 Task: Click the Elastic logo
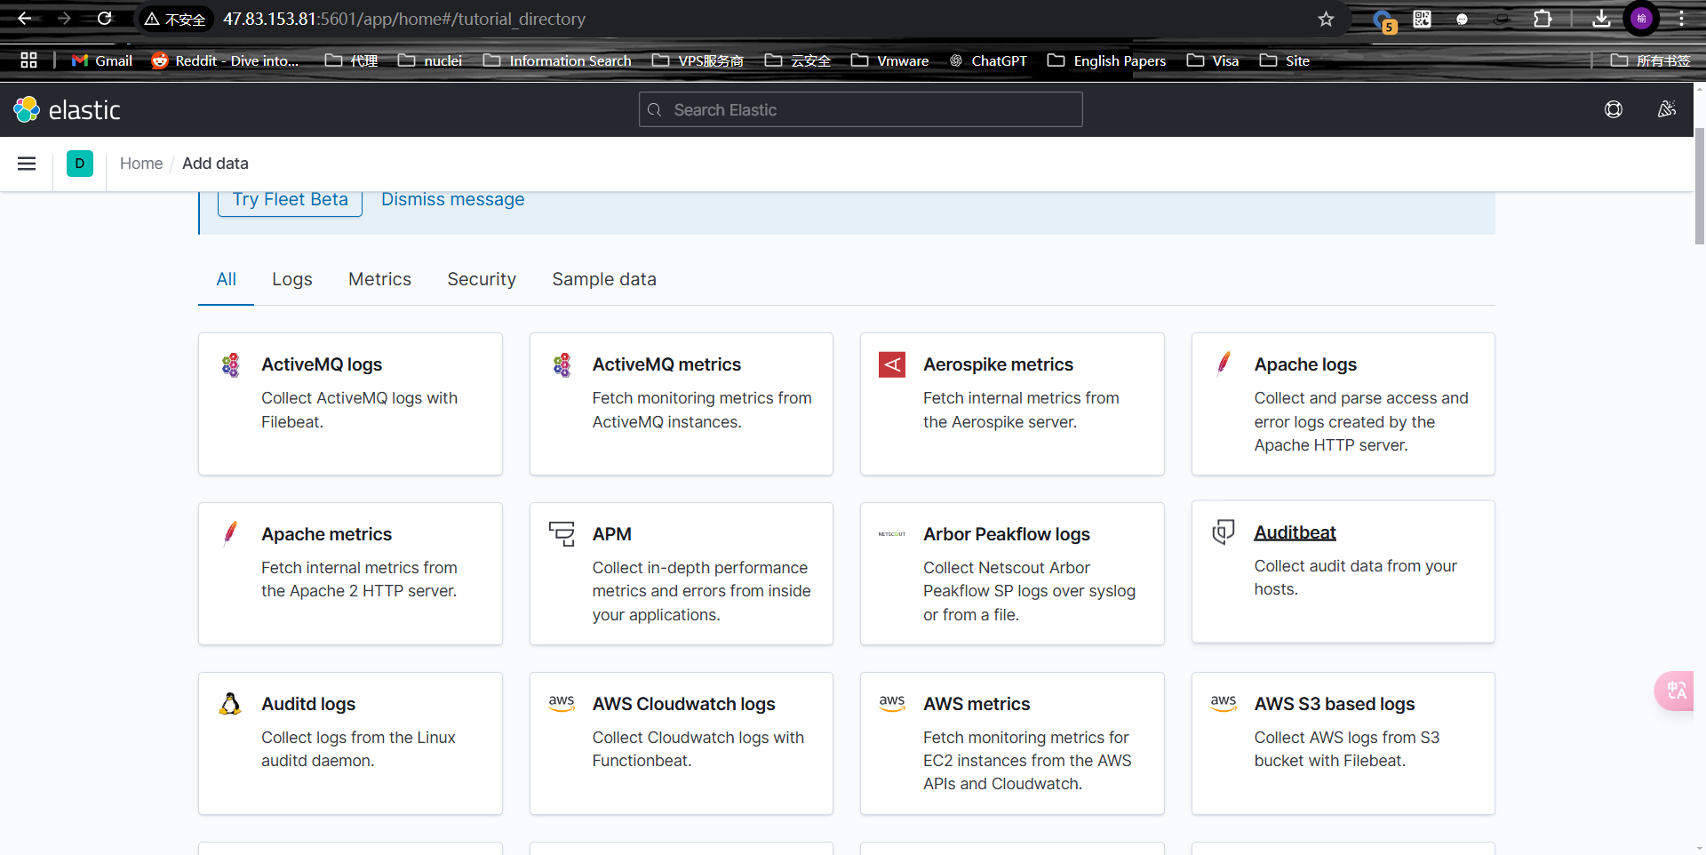[x=67, y=109]
